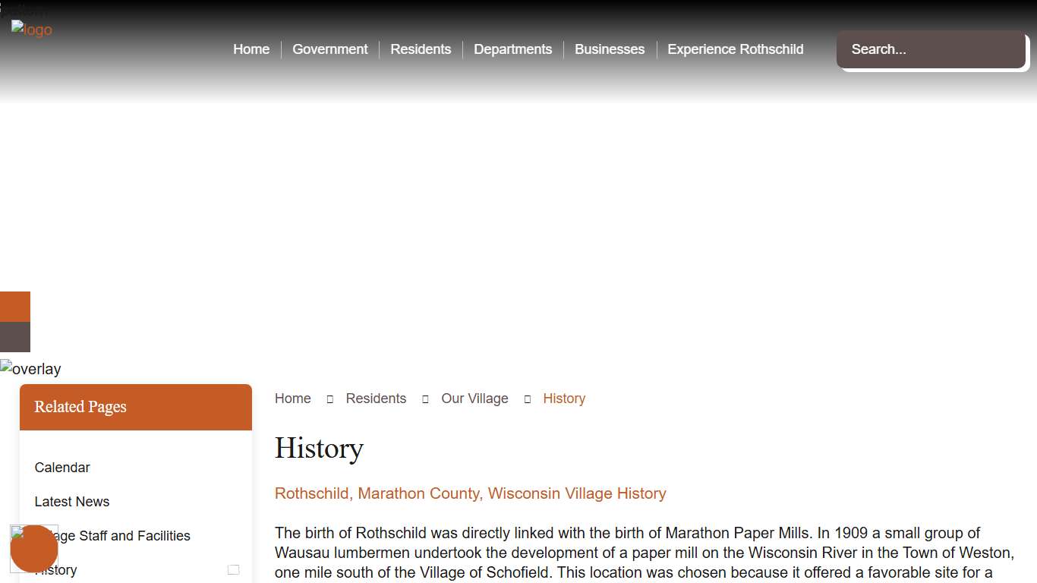This screenshot has width=1037, height=583.
Task: Open the Departments dropdown menu
Action: [x=513, y=49]
